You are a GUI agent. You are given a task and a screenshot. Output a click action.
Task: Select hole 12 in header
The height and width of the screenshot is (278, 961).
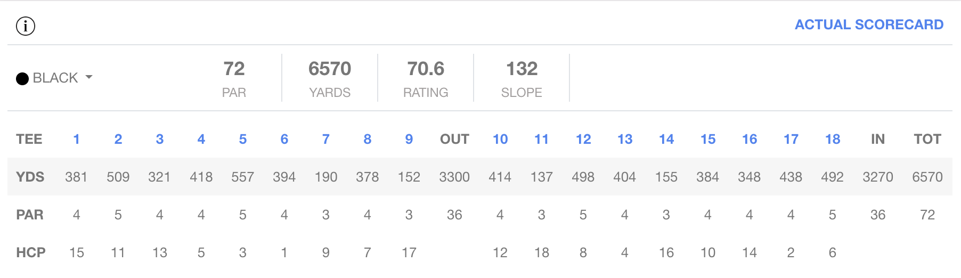(583, 140)
